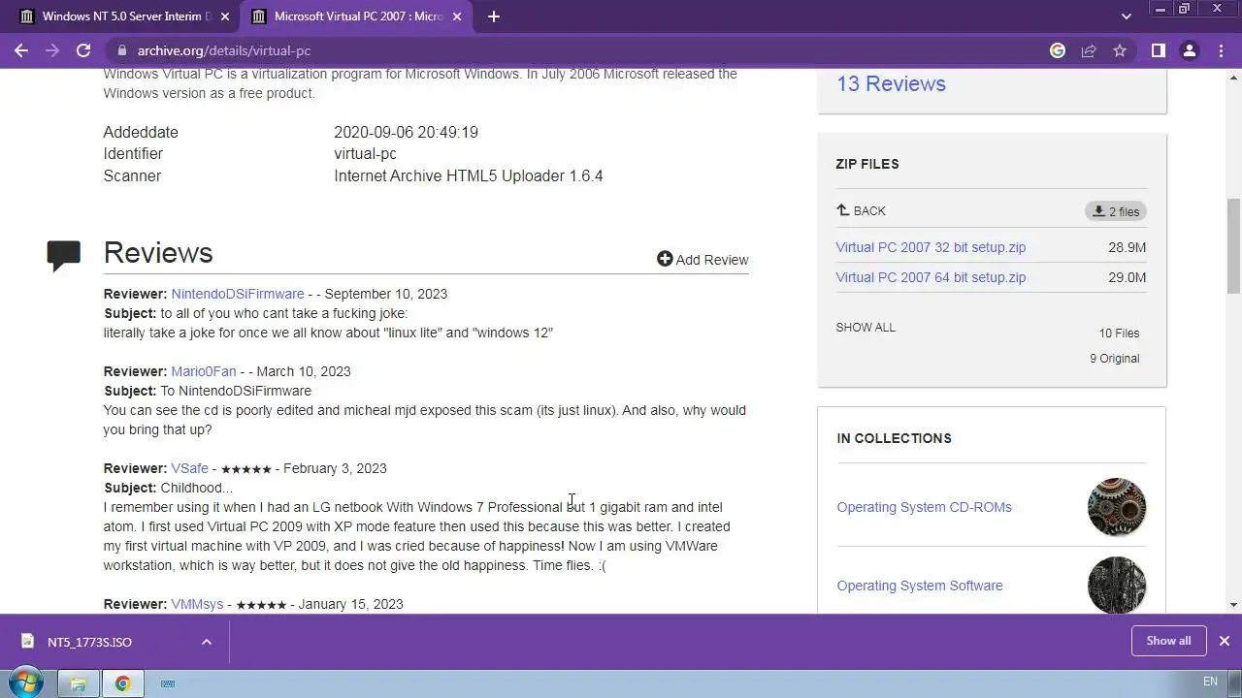Open VSafe reviewer profile

[189, 468]
